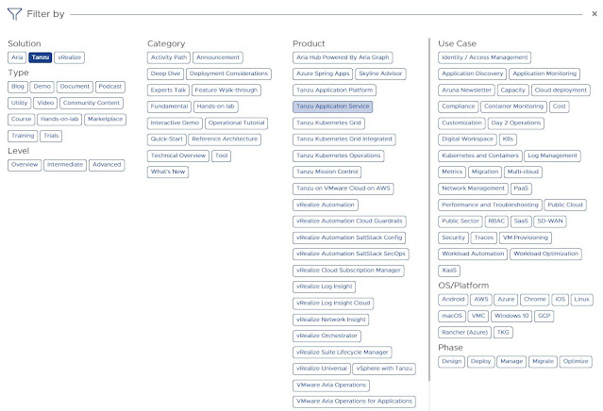This screenshot has height=411, width=603.
Task: Select the Demo type filter
Action: pos(42,87)
